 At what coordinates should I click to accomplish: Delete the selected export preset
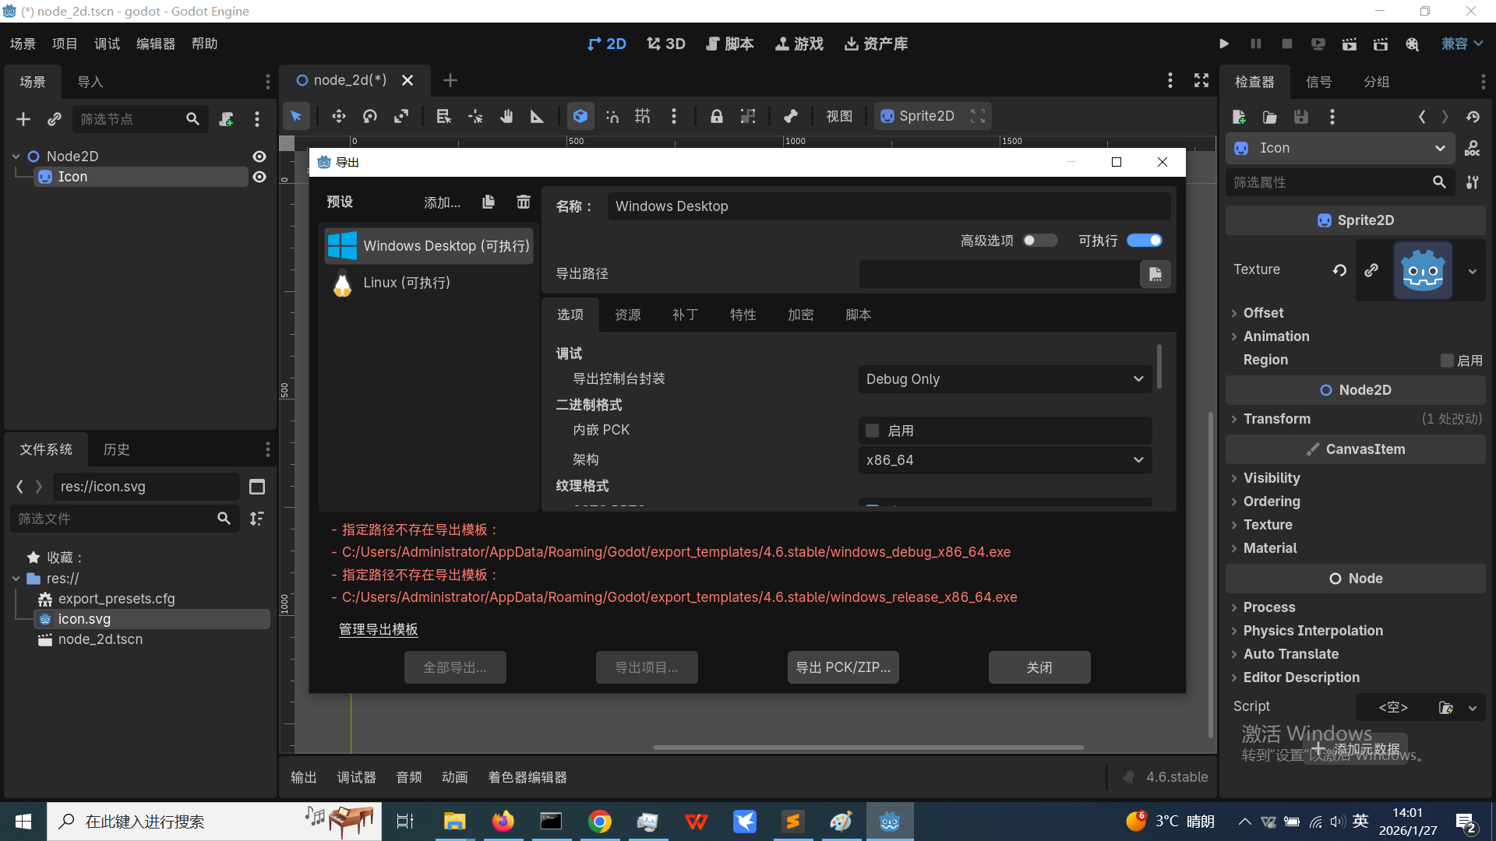[524, 202]
